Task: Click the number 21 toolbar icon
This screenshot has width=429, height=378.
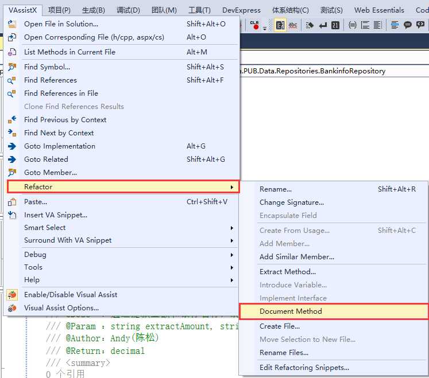Action: tap(335, 25)
